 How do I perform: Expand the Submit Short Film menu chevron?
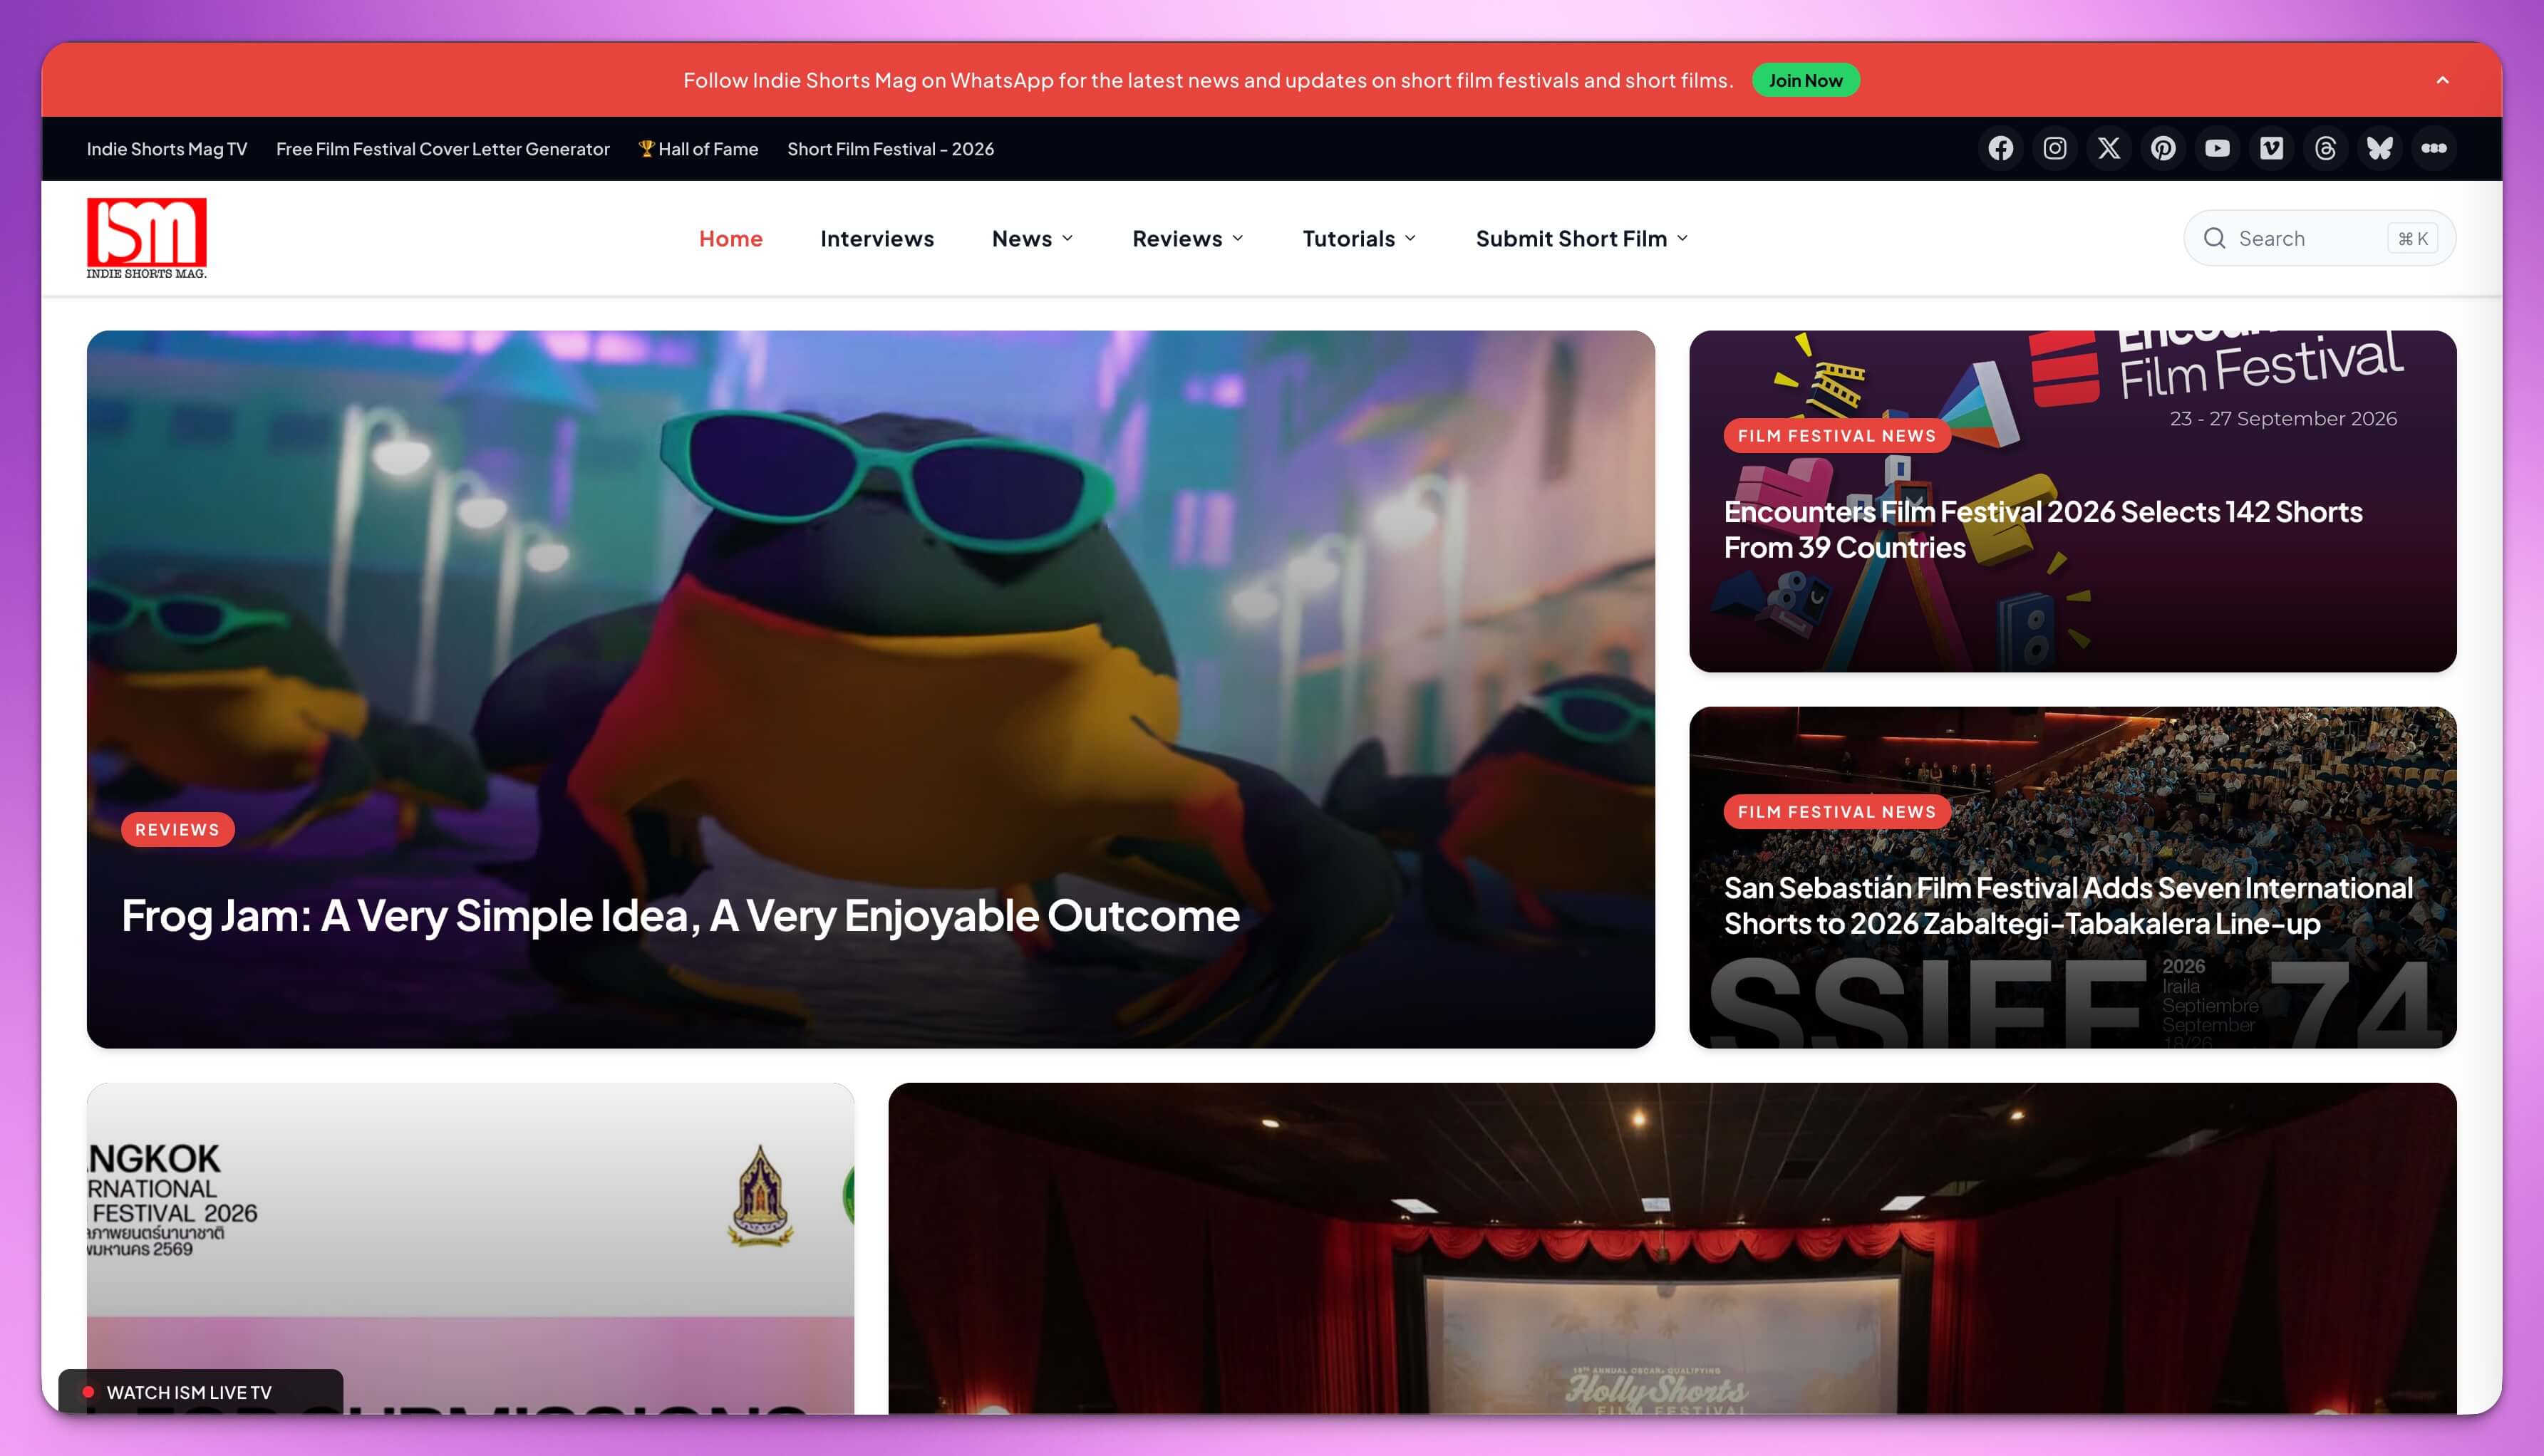(1682, 238)
